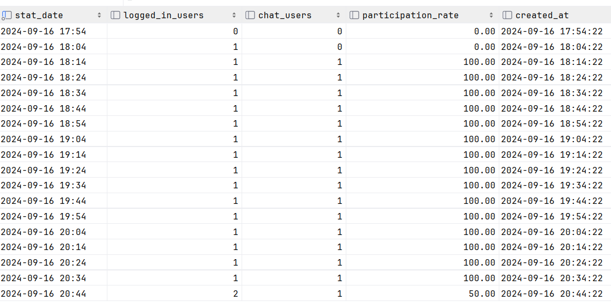Click the stat_date cell 2024-09-16 19:04
The image size is (611, 308).
(x=43, y=140)
